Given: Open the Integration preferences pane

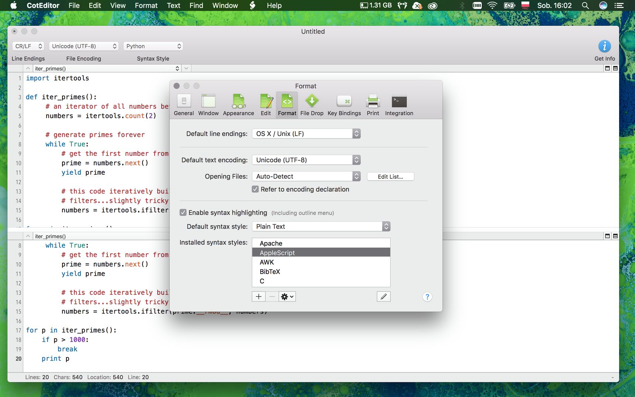Looking at the screenshot, I should click(399, 105).
